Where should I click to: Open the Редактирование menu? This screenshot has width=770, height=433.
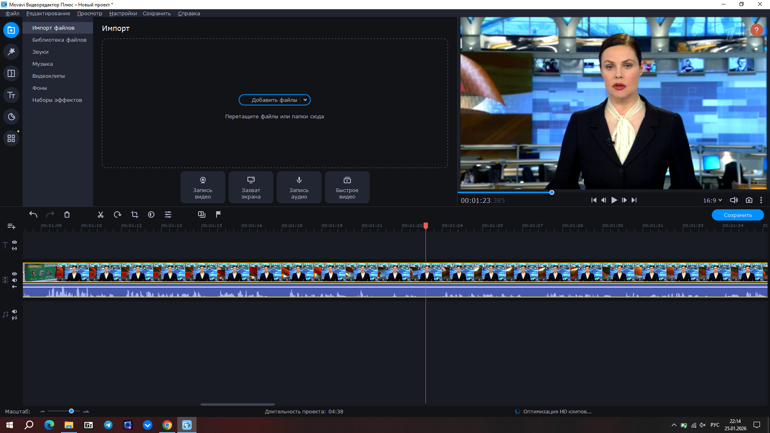pyautogui.click(x=48, y=13)
